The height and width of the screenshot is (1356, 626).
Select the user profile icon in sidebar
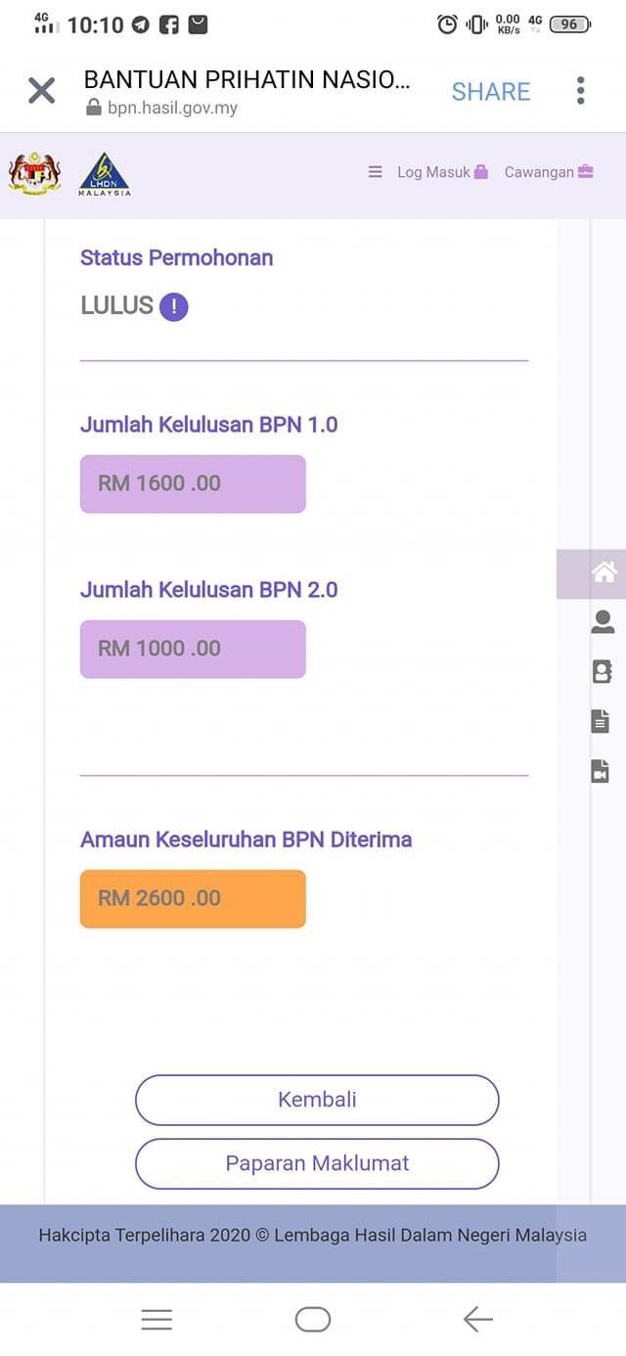[x=603, y=621]
